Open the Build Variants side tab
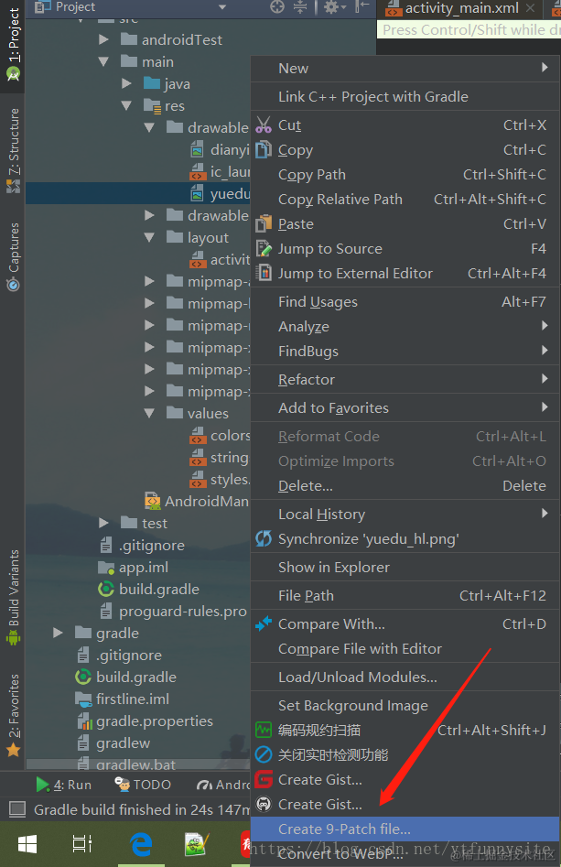561x867 pixels. (13, 597)
